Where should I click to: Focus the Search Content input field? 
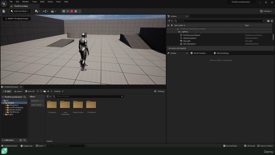[x=88, y=96]
